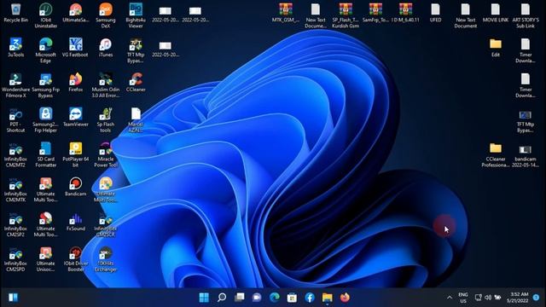This screenshot has height=307, width=546.
Task: Open the CCleaner Professional folder
Action: [495, 155]
